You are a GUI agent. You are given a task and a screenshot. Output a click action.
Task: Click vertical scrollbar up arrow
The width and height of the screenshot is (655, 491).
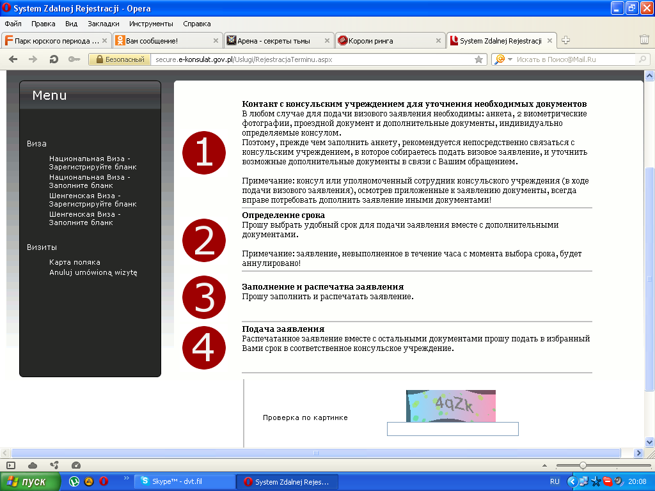[x=649, y=75]
